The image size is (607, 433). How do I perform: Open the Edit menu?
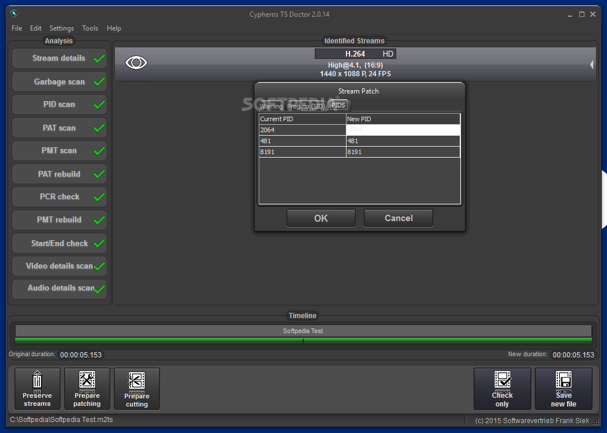(36, 28)
